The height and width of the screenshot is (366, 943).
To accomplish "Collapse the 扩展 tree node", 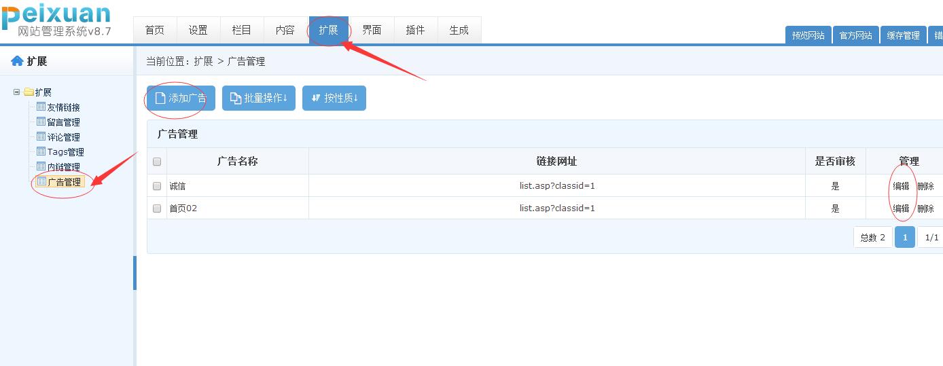I will [17, 92].
